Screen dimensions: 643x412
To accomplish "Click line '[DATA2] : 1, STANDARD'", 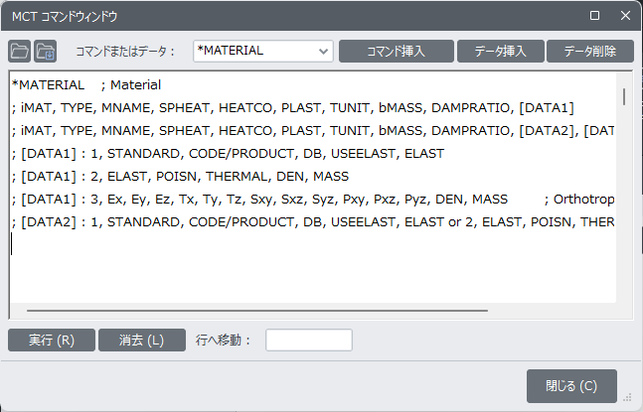I will [313, 222].
